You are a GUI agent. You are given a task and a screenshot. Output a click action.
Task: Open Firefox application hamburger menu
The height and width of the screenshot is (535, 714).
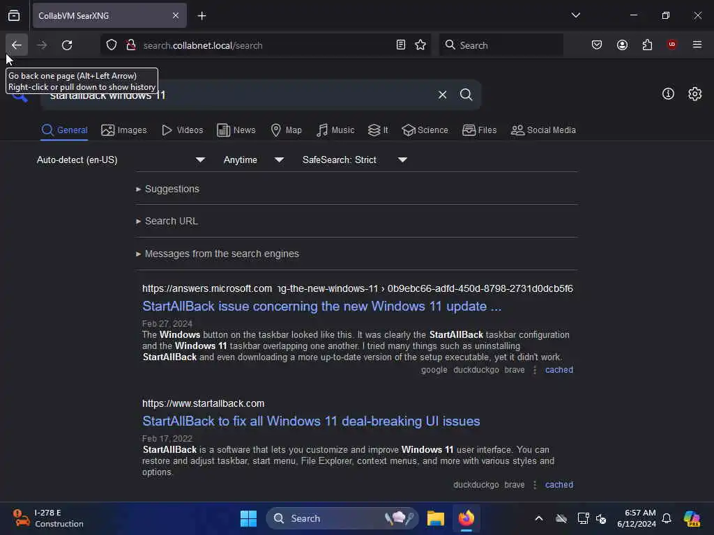point(697,45)
